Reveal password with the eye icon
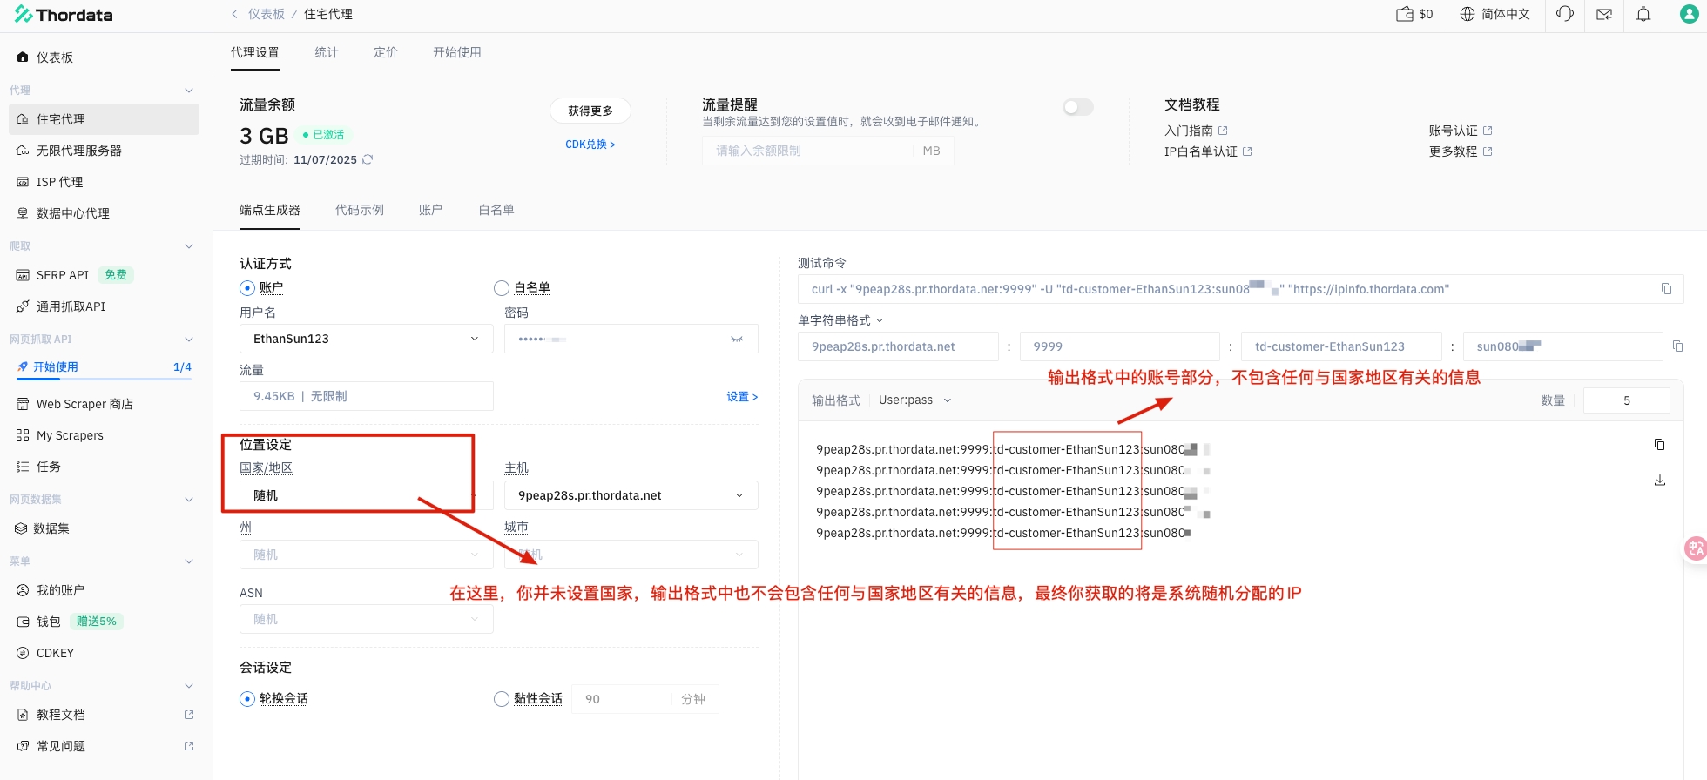This screenshot has height=780, width=1707. coord(737,339)
